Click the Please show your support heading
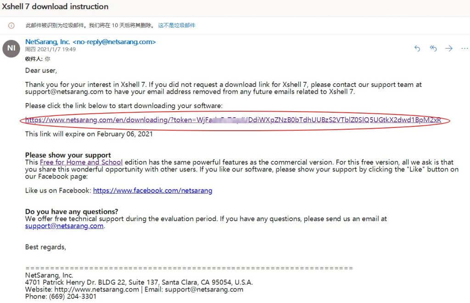This screenshot has height=303, width=470. [68, 155]
